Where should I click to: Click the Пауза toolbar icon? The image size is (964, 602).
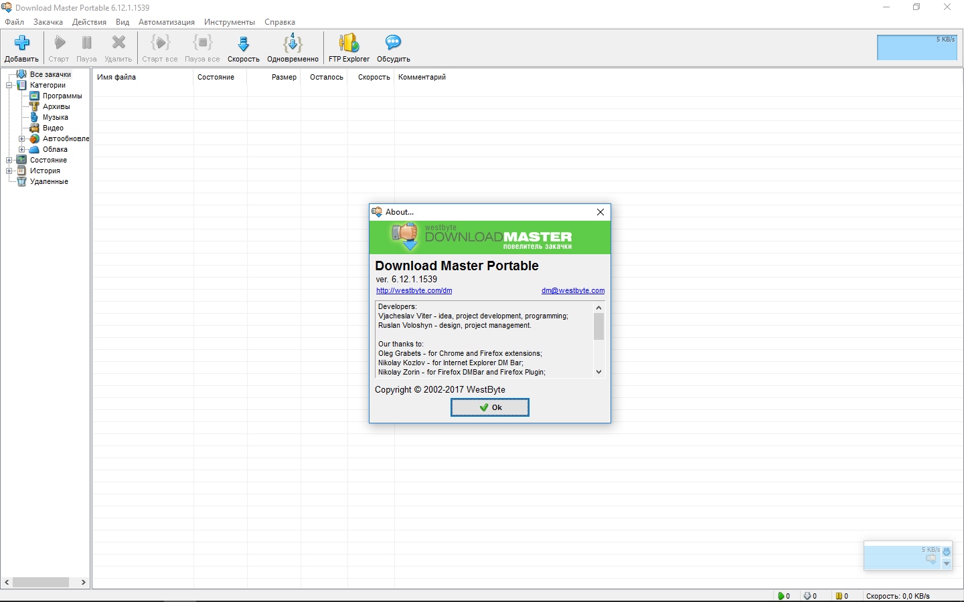86,43
